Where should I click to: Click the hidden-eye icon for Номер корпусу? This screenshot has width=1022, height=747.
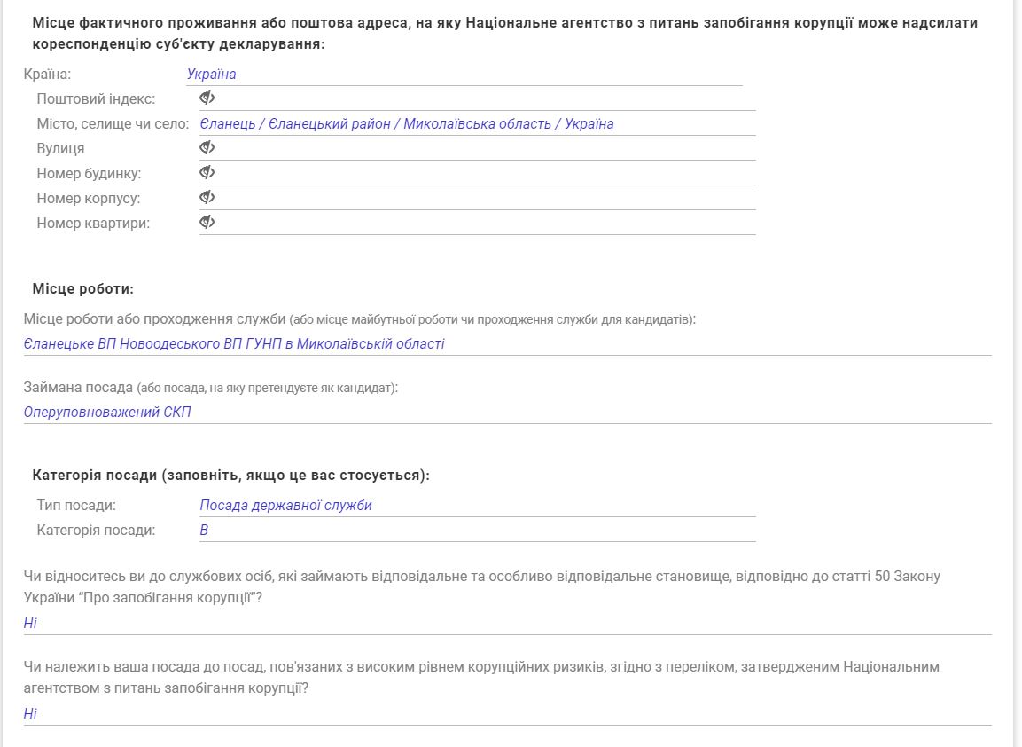click(207, 198)
